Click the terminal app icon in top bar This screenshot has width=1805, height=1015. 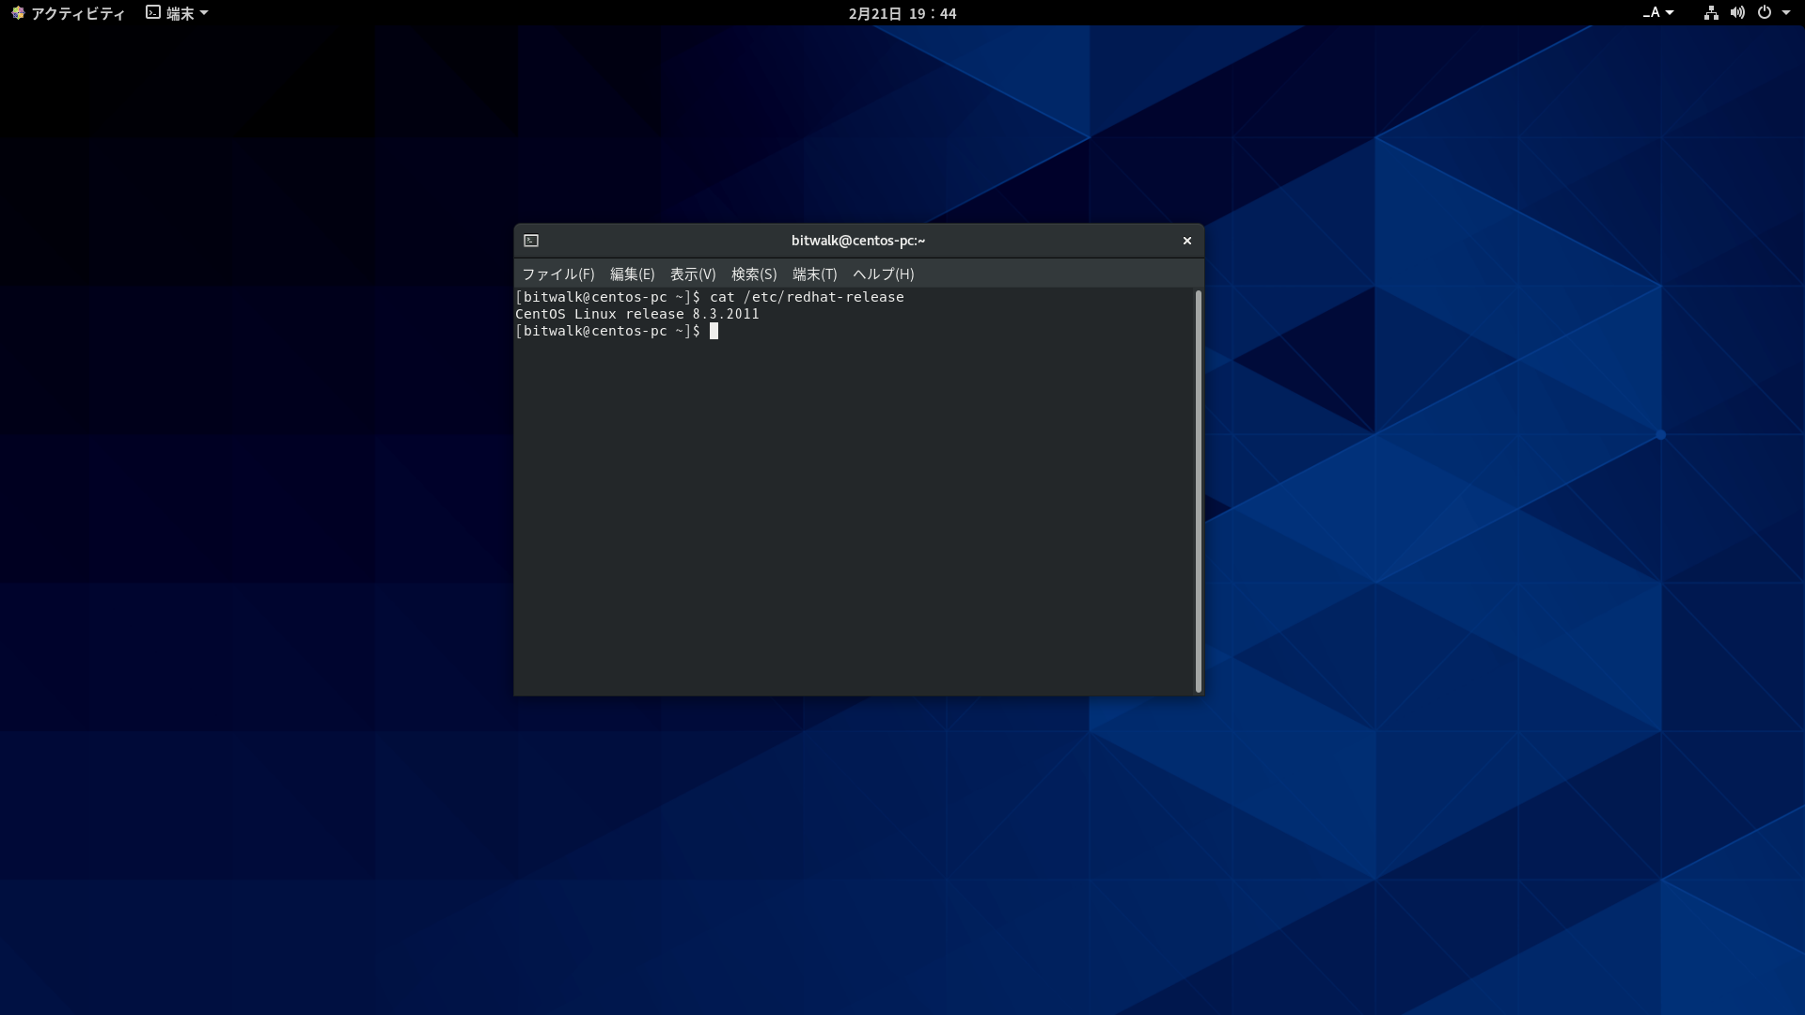(x=153, y=13)
